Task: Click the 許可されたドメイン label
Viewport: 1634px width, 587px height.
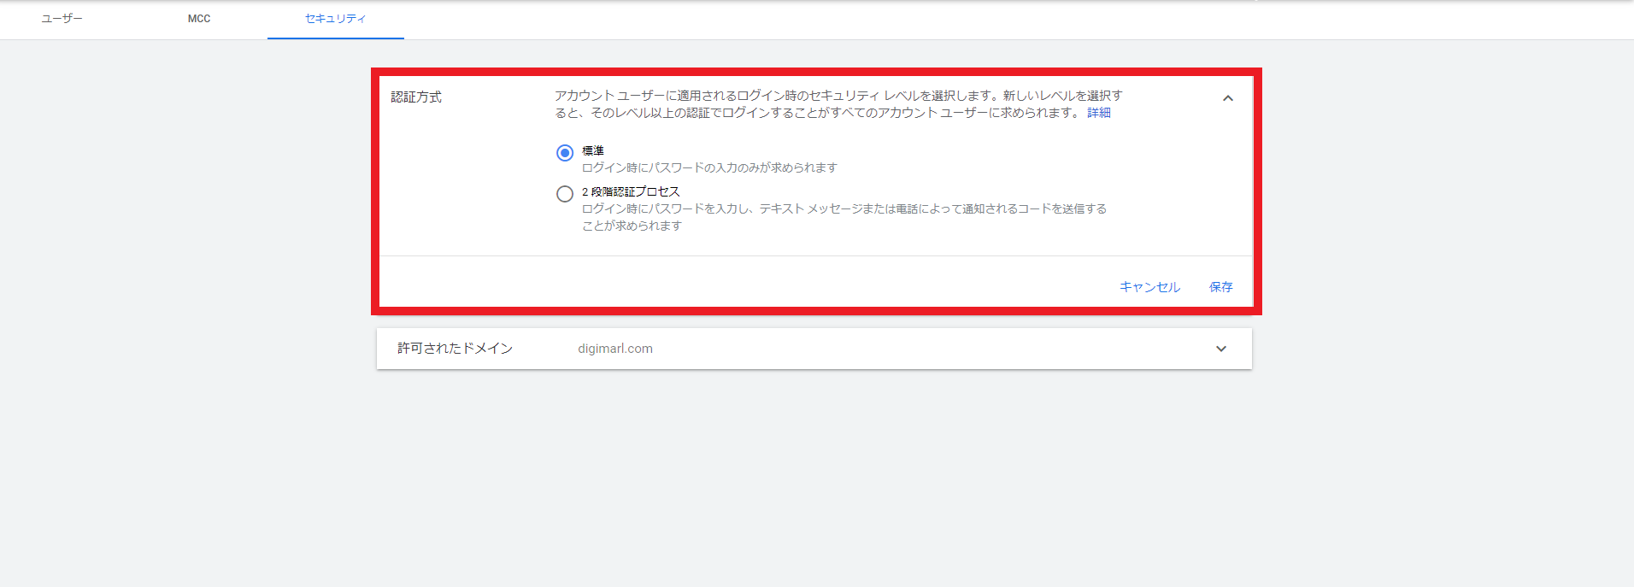Action: tap(455, 349)
